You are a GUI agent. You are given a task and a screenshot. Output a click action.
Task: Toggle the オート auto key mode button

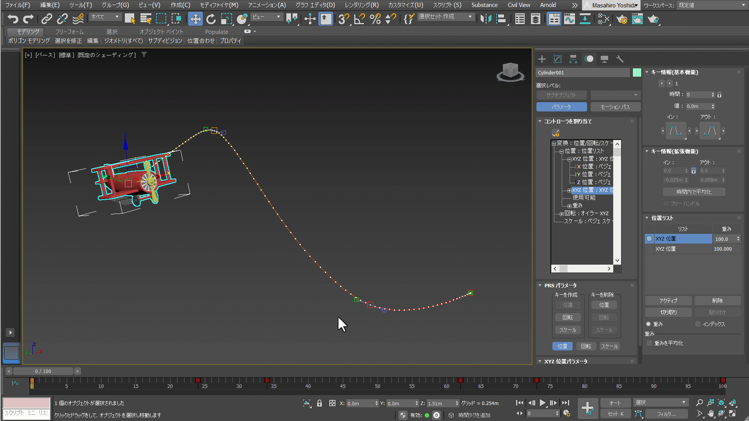[615, 403]
